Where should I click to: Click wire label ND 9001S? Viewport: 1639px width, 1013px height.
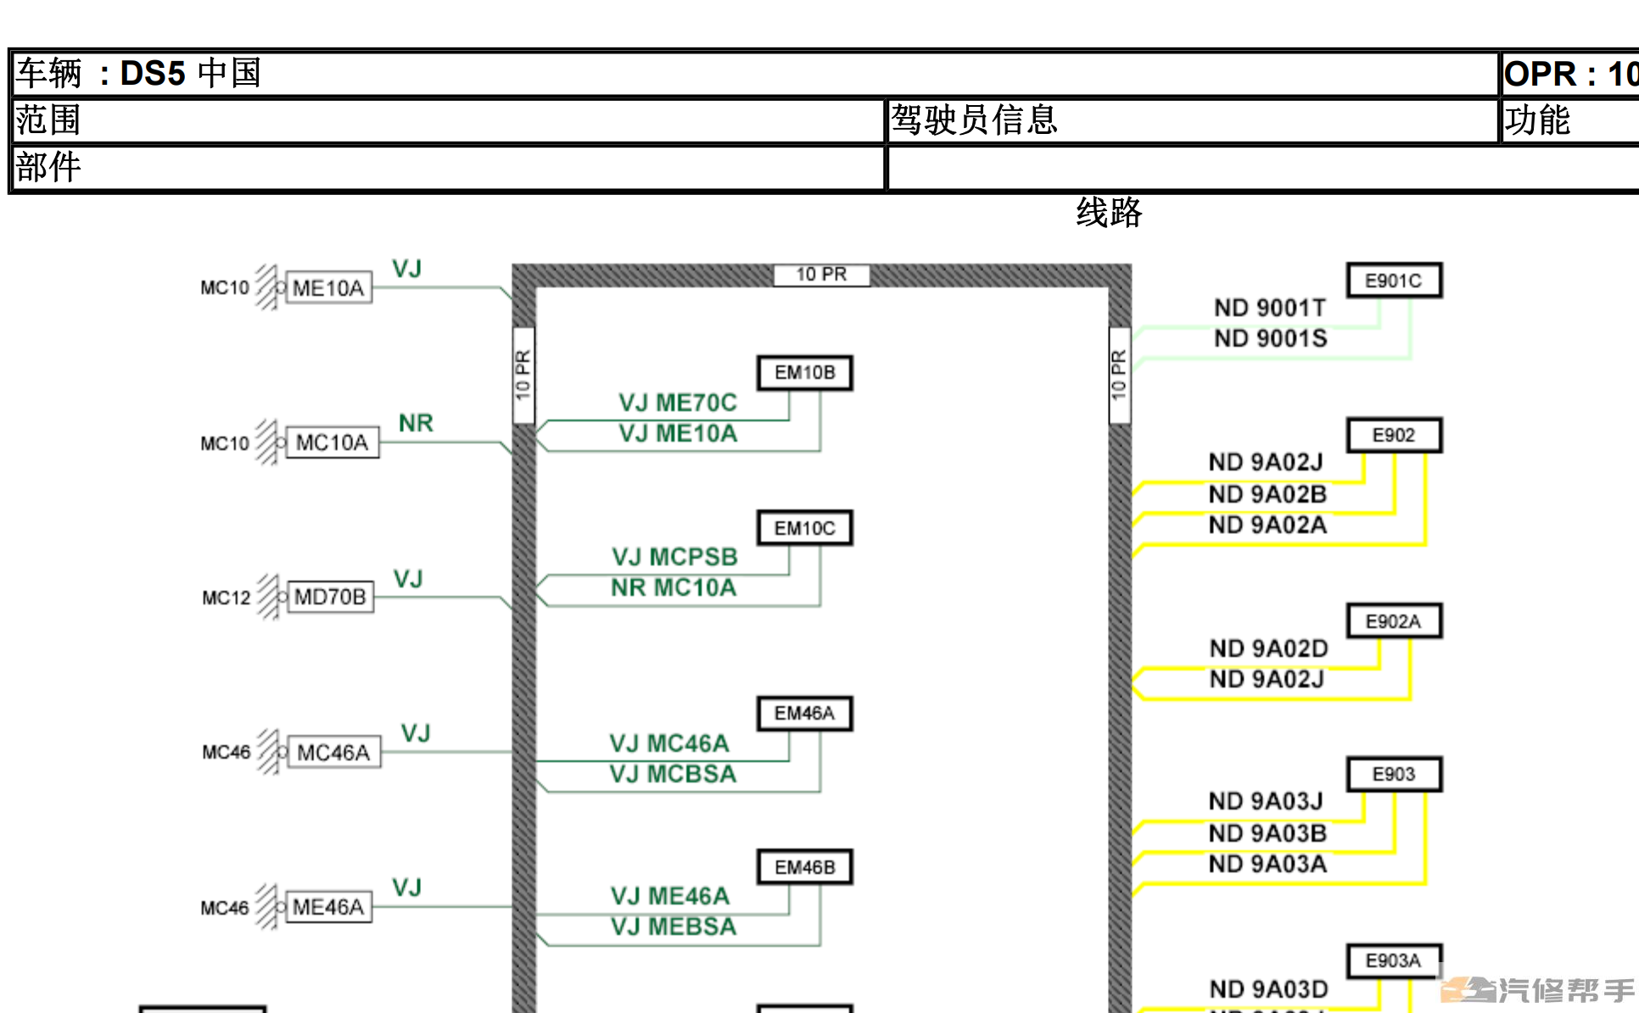coord(1271,338)
